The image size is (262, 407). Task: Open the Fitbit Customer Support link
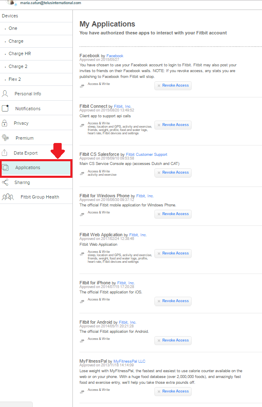[147, 155]
